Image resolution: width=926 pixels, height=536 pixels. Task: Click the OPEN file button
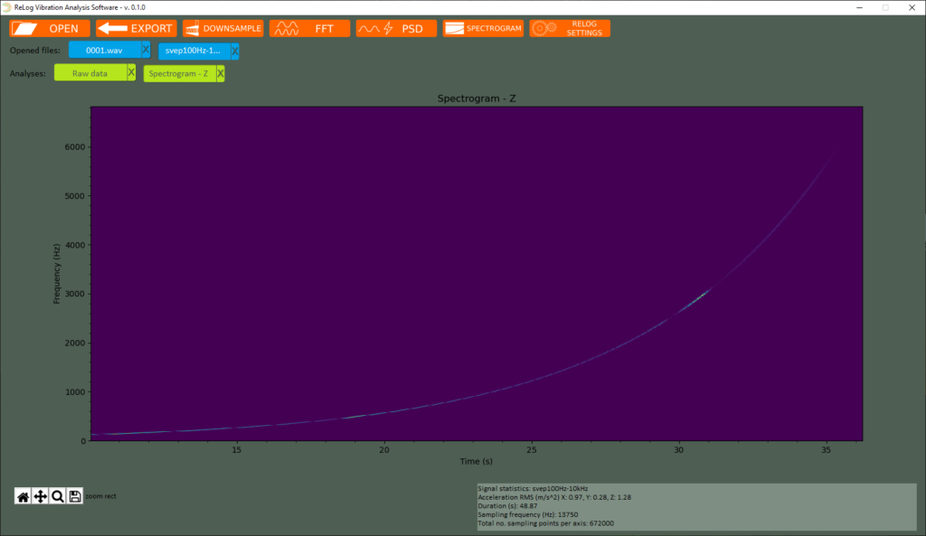point(50,28)
